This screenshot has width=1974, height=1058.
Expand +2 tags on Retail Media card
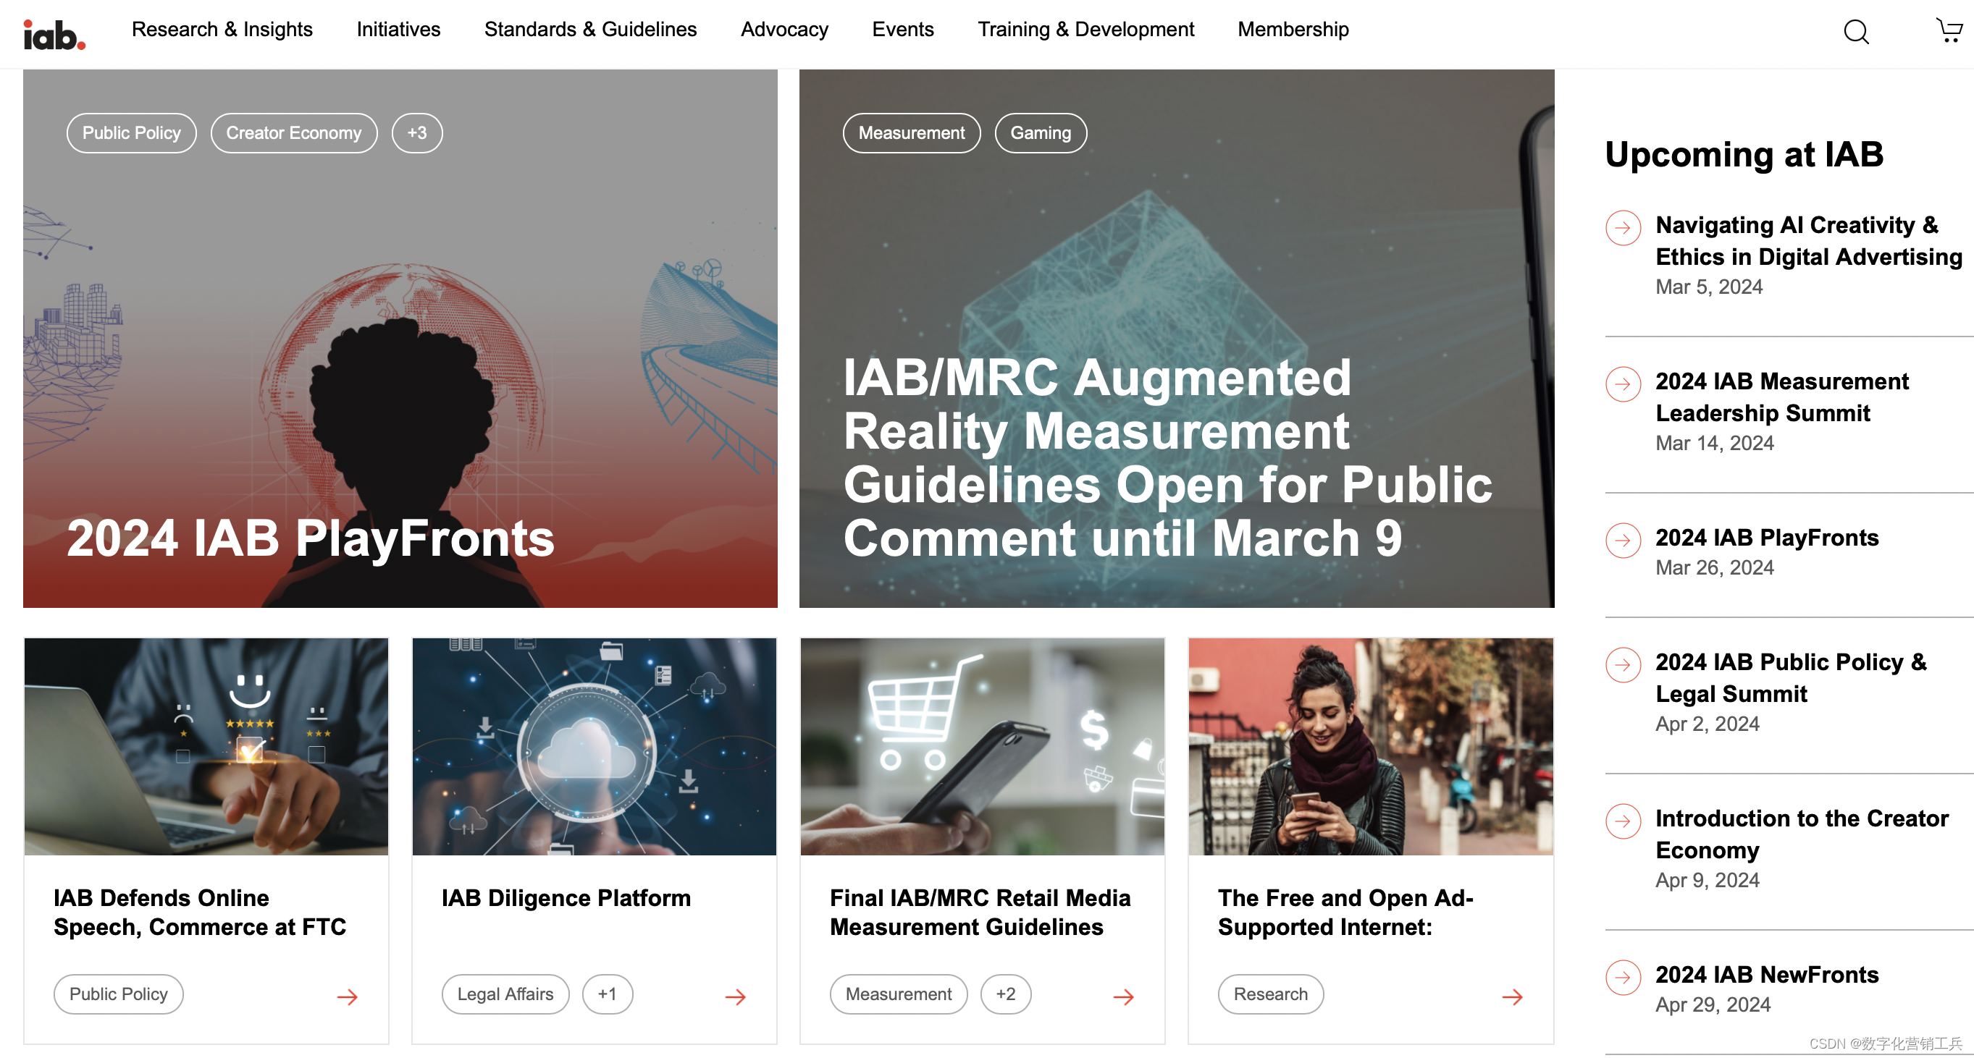(1004, 994)
